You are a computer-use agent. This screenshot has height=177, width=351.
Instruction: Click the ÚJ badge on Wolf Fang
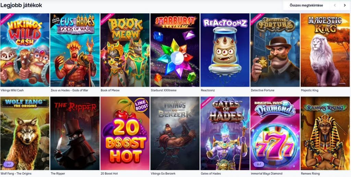[x=9, y=164]
